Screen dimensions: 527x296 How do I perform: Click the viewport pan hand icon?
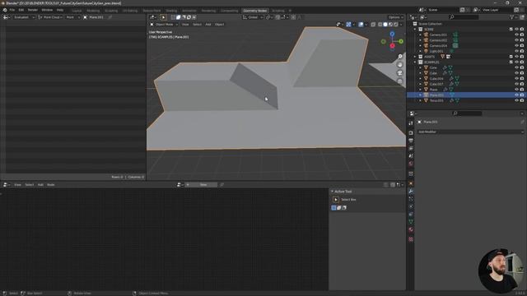(x=400, y=65)
